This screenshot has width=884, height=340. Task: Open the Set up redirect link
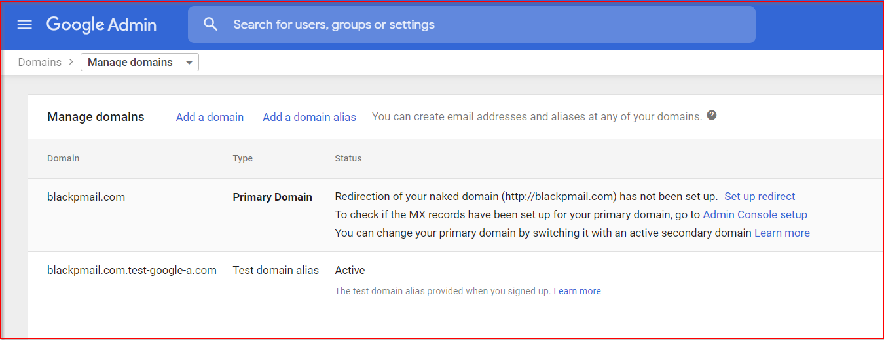pyautogui.click(x=760, y=196)
